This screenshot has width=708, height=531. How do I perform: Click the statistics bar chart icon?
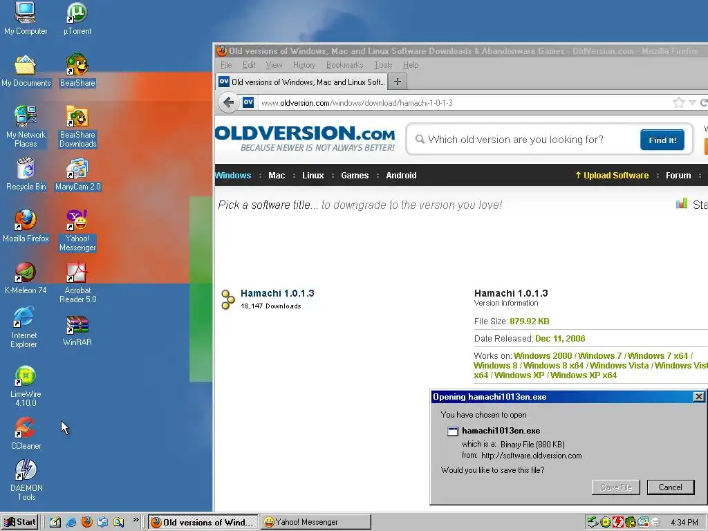tap(681, 204)
